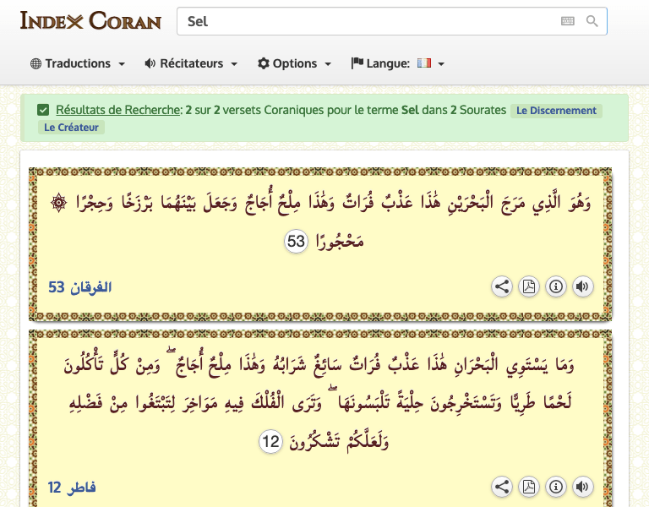Share Fatir verse 12
The width and height of the screenshot is (649, 507).
502,487
